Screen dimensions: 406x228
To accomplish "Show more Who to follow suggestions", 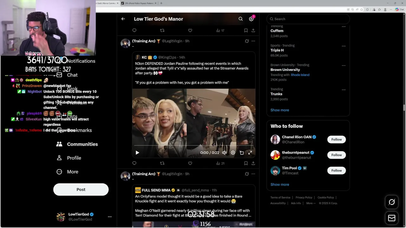I will [x=280, y=185].
